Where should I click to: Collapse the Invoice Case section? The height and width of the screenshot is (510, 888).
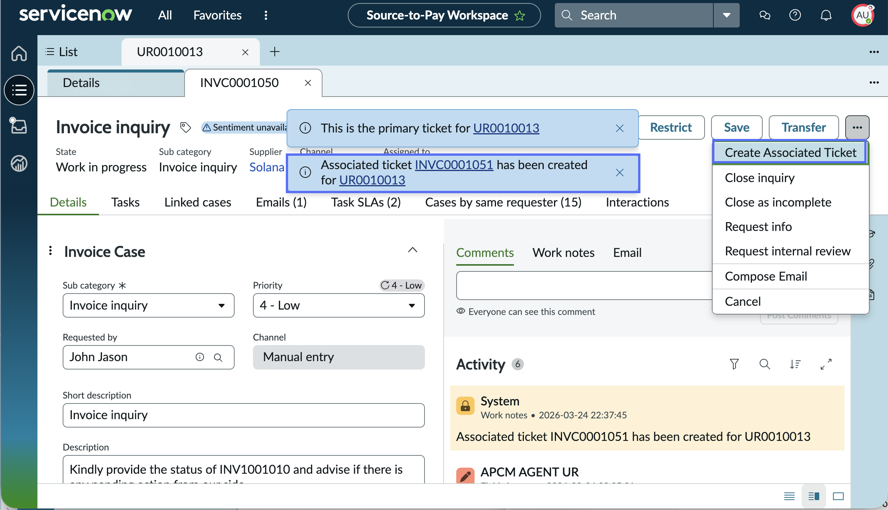tap(413, 250)
